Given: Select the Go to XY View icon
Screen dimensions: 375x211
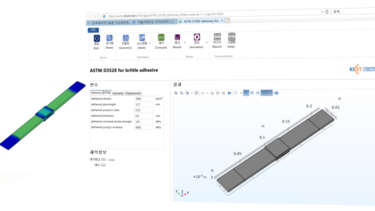Looking at the screenshot, I should point(212,93).
